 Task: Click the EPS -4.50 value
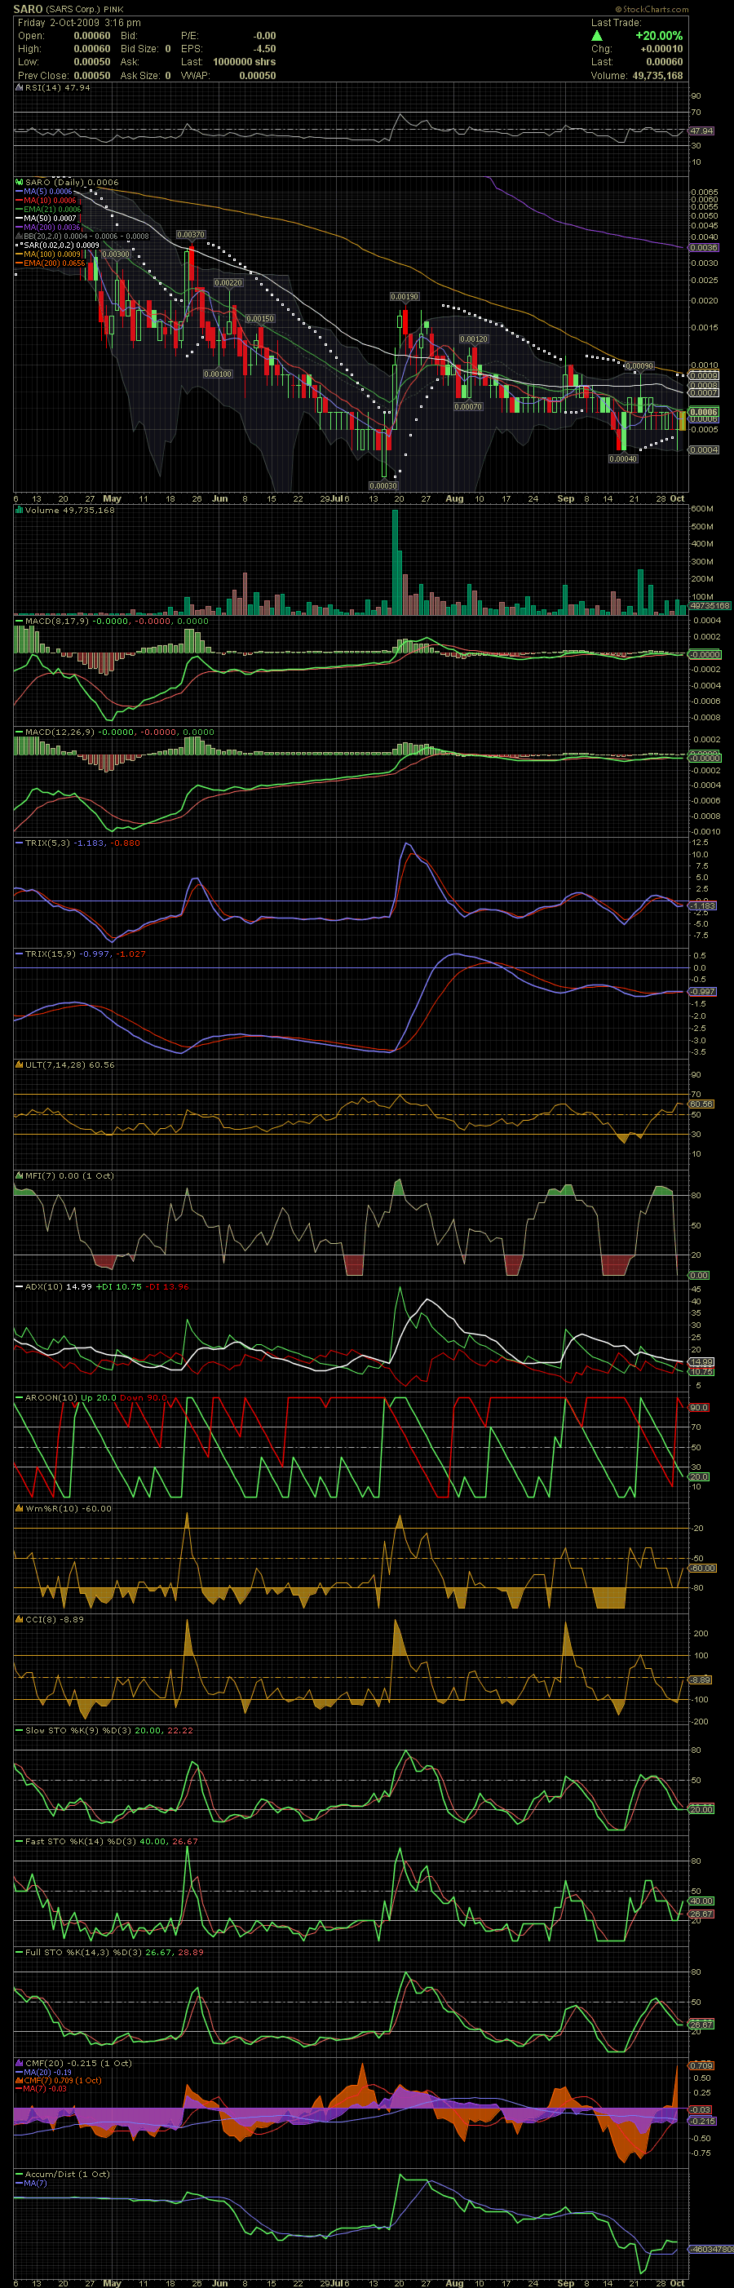[x=264, y=49]
